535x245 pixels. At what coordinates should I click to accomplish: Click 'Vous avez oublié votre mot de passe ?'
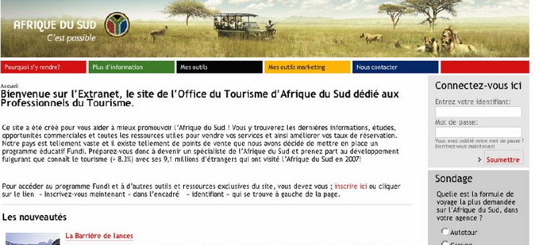(479, 141)
